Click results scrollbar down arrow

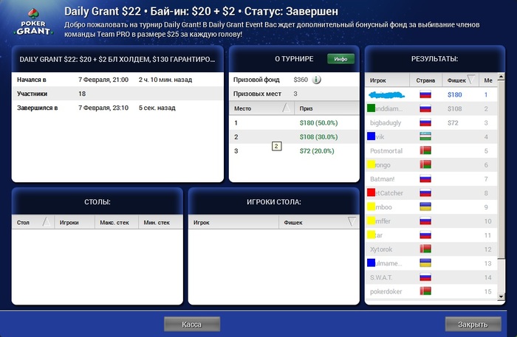(501, 296)
